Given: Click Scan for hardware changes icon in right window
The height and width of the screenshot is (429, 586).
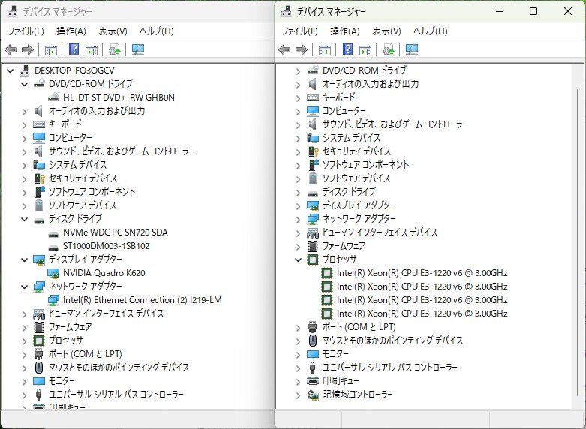Looking at the screenshot, I should (x=412, y=49).
